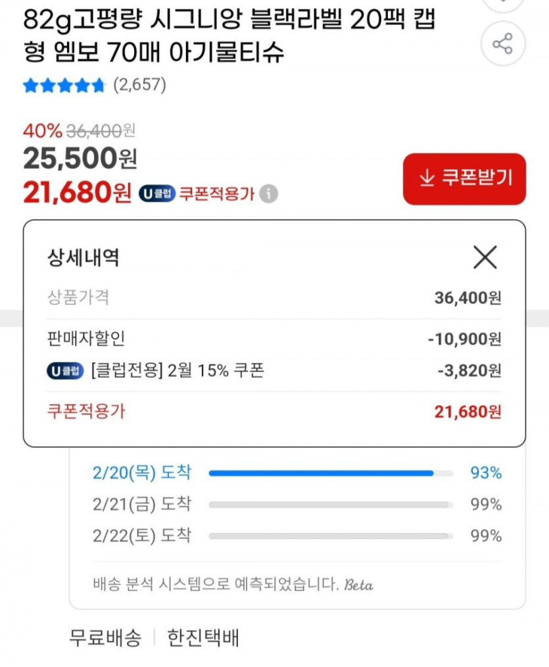549x667 pixels.
Task: Tap the 한진택배 courier label
Action: [x=203, y=637]
